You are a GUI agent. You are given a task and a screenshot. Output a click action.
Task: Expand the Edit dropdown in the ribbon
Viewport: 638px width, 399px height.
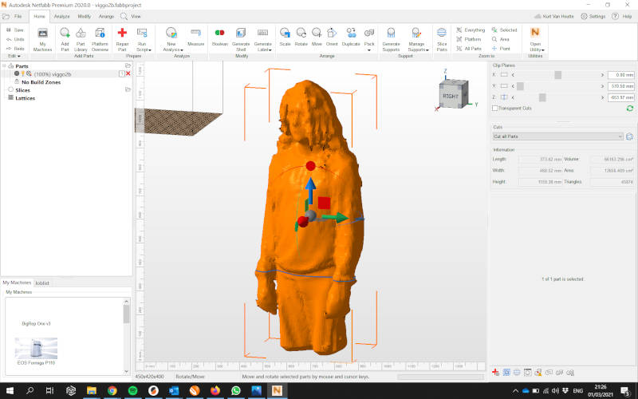tap(14, 56)
